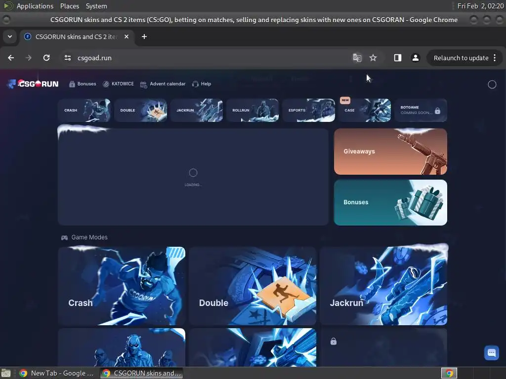
Task: Click the browser forward arrow
Action: [28, 58]
